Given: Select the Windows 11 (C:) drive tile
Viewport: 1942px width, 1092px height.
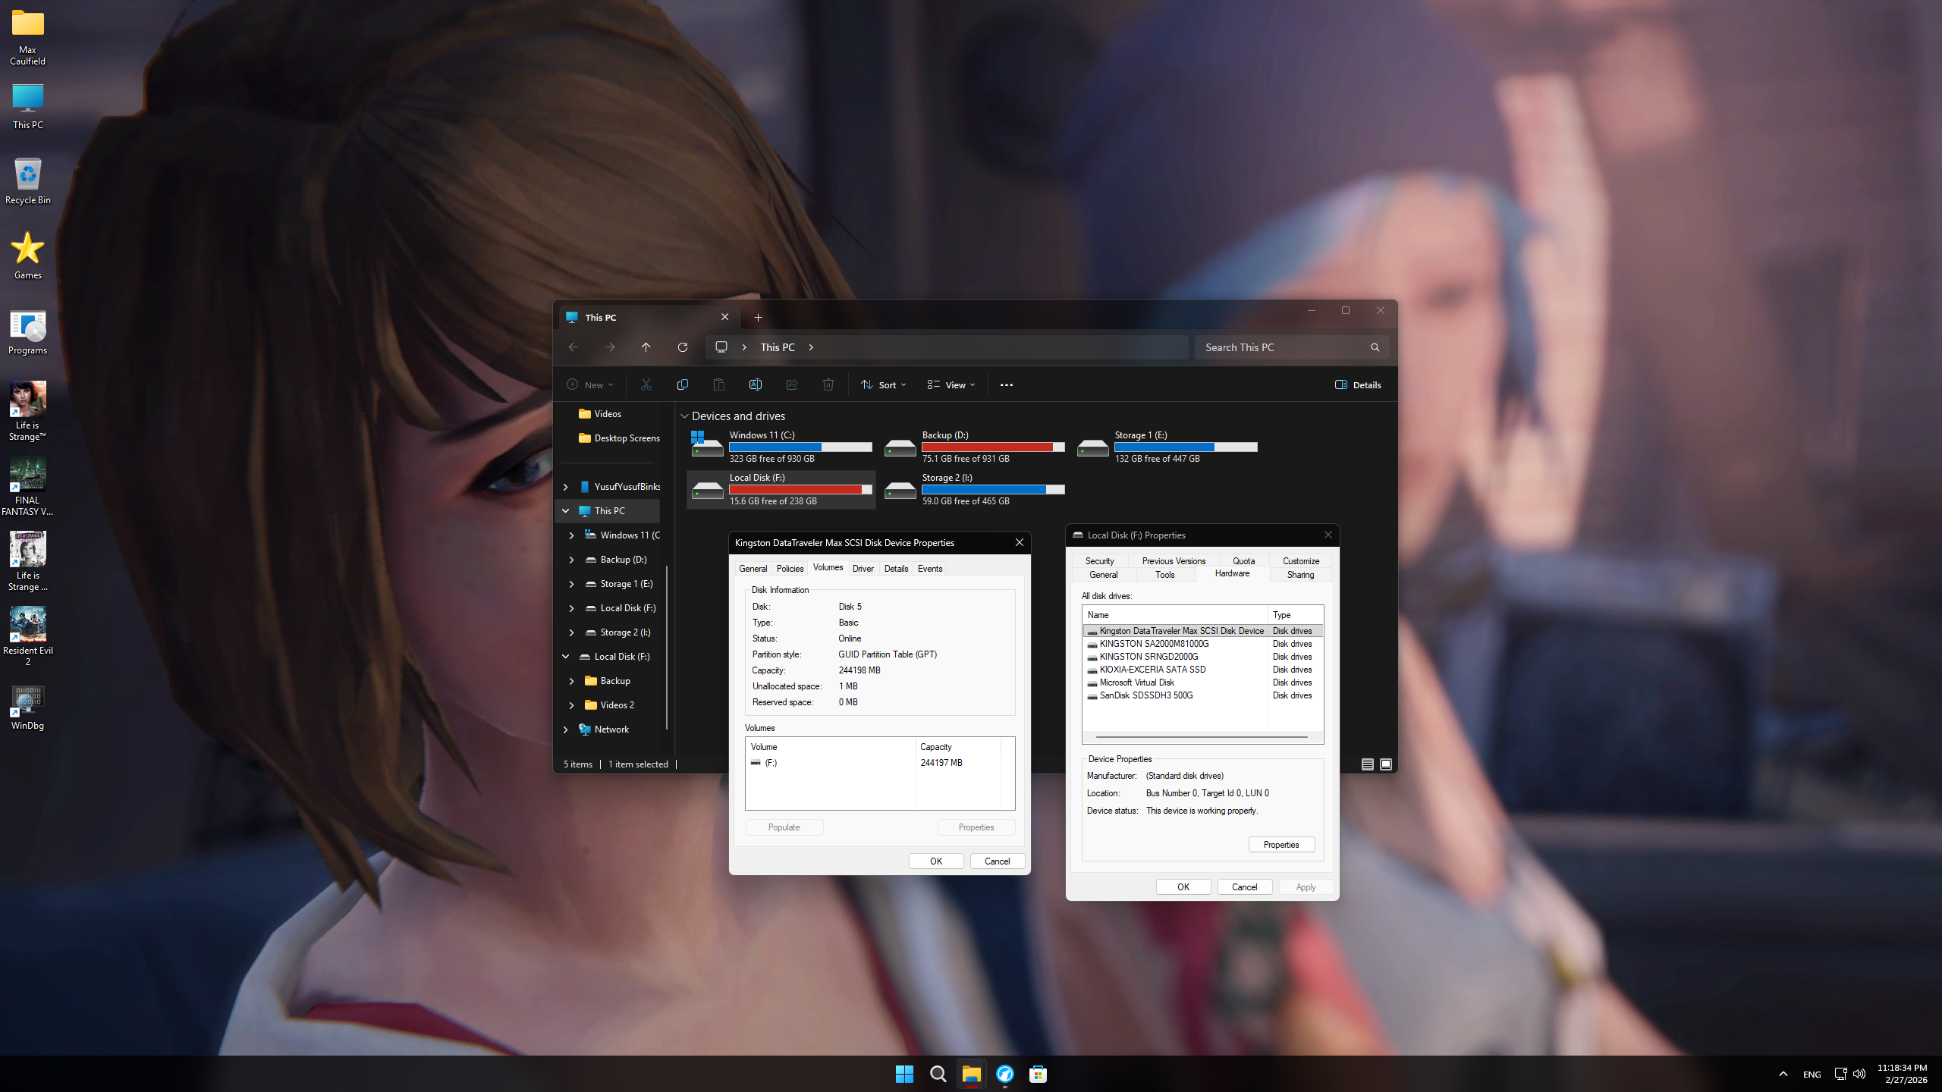Looking at the screenshot, I should (x=781, y=447).
